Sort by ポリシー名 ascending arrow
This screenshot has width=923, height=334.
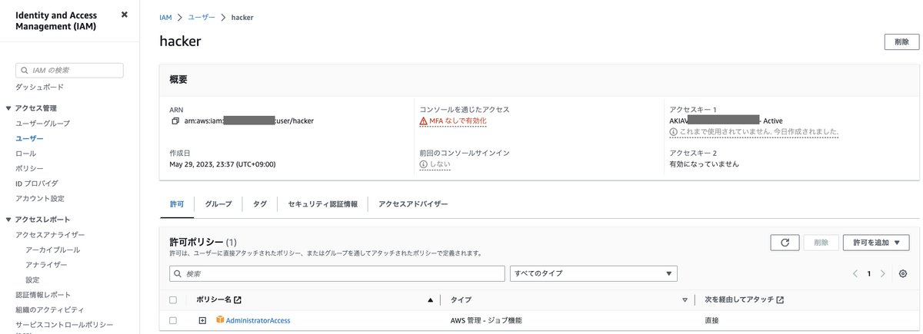430,299
